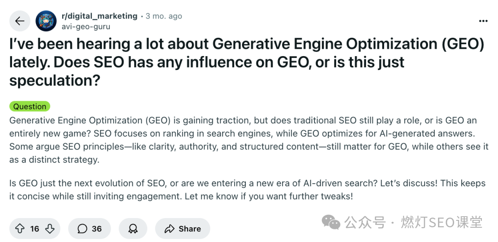
Task: Open the avi-geo-guru user profile
Action: point(86,27)
